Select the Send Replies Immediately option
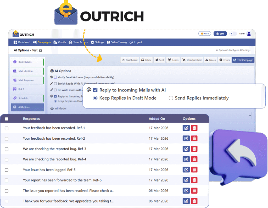Screen dimensions: 268x208 (x=171, y=98)
